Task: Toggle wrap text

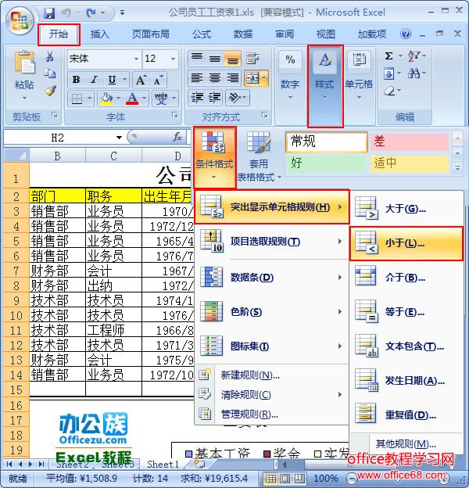Action: (252, 58)
